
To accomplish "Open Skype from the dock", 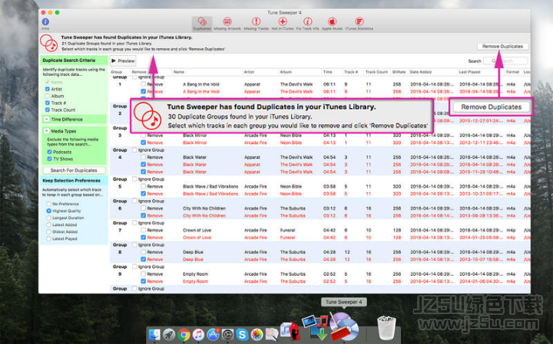I will (242, 335).
